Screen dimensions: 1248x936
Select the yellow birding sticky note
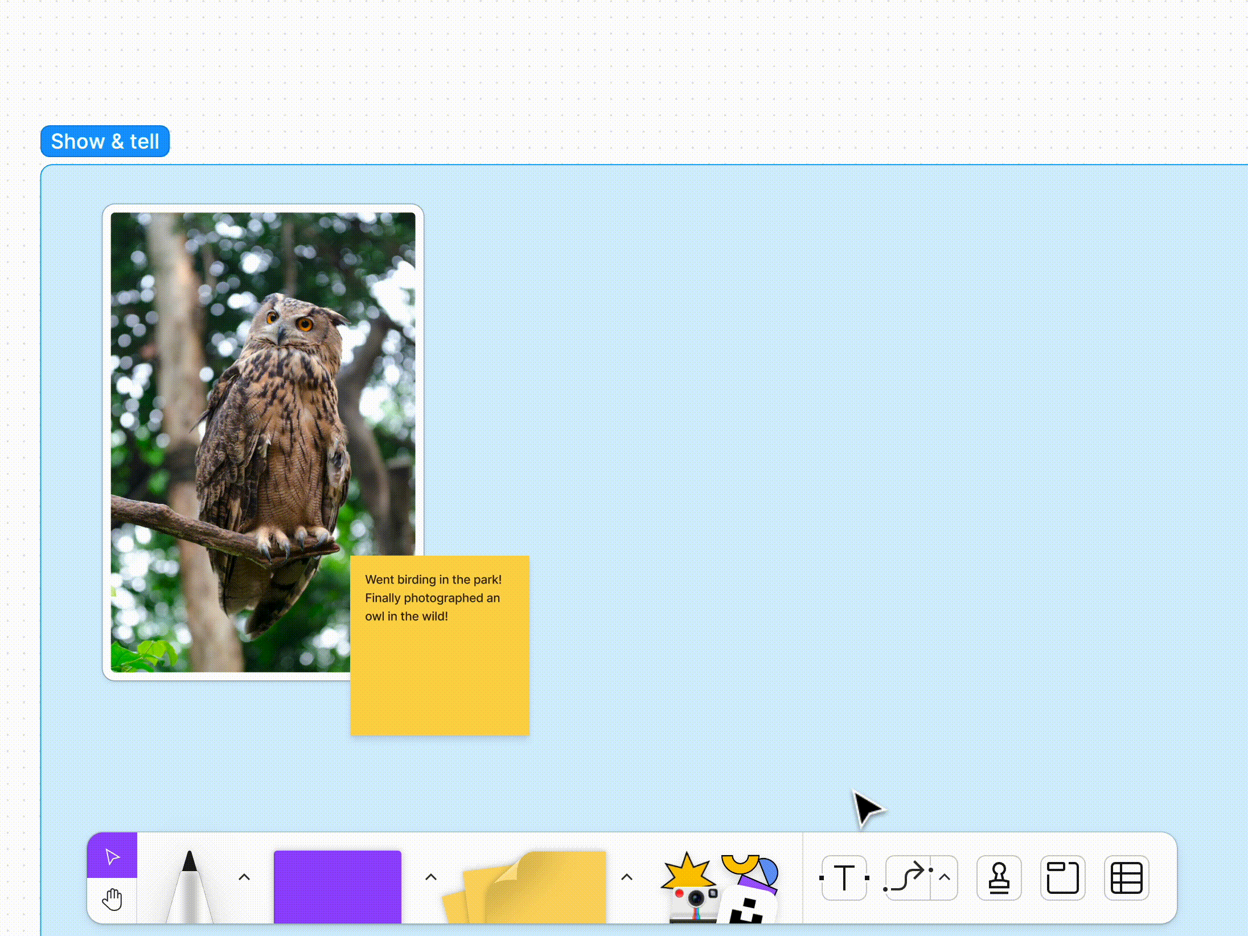coord(440,683)
